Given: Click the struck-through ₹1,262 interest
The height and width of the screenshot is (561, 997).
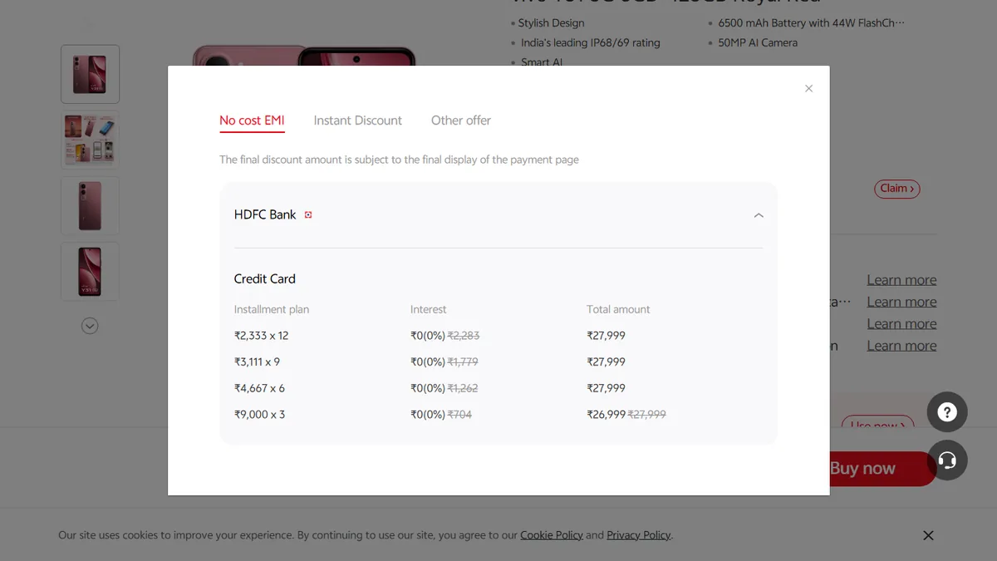Looking at the screenshot, I should point(463,388).
